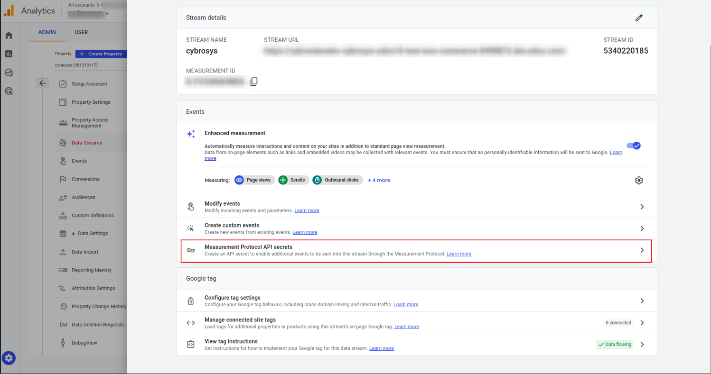This screenshot has height=374, width=711.
Task: Click the back arrow button beside Setup Assistant
Action: tap(43, 83)
